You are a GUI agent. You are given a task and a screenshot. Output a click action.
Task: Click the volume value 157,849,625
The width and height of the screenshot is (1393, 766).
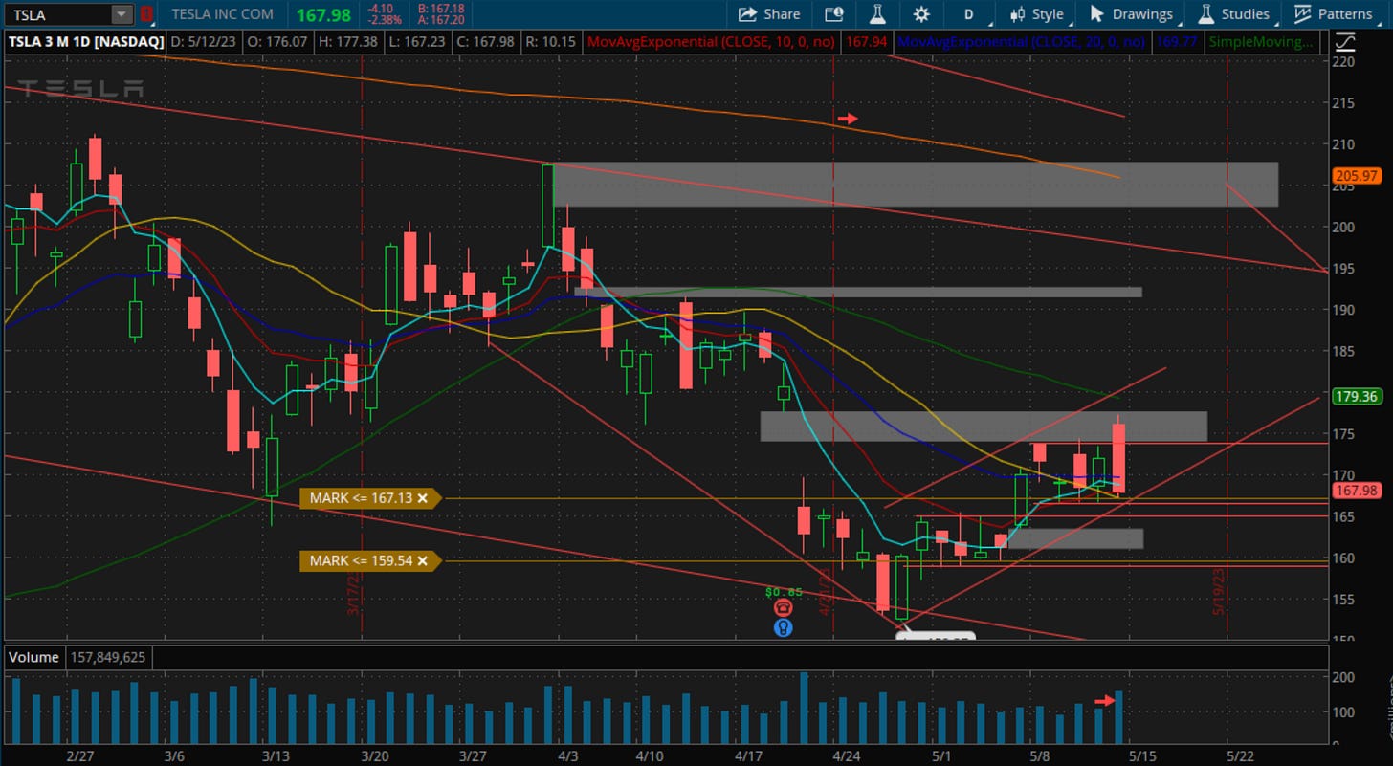[x=107, y=657]
